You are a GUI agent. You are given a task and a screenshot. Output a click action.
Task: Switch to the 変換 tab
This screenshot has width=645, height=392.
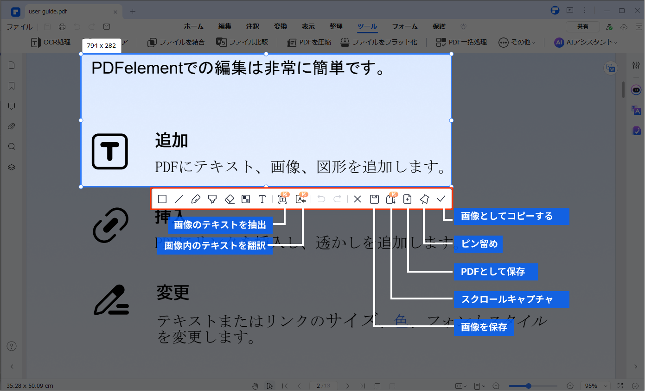pos(281,27)
